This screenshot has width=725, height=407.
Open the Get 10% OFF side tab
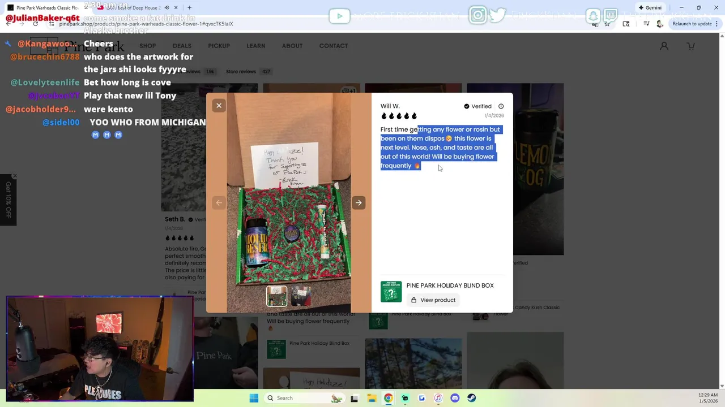pyautogui.click(x=8, y=201)
